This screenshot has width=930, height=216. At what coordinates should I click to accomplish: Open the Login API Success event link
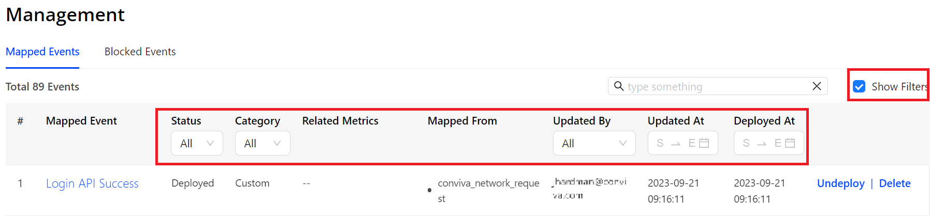pos(92,183)
